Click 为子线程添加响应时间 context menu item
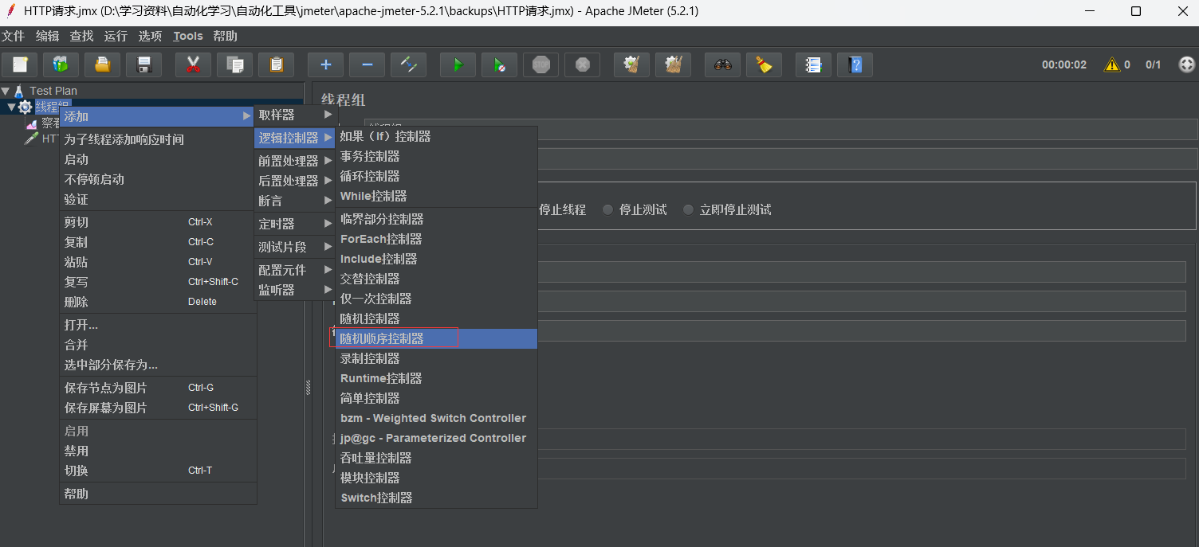The height and width of the screenshot is (547, 1199). click(x=158, y=139)
